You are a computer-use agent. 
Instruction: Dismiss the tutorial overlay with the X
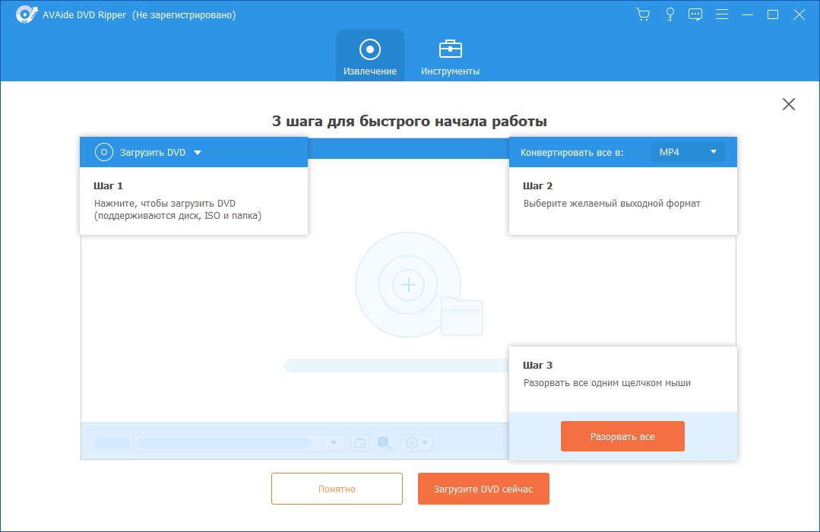coord(789,103)
